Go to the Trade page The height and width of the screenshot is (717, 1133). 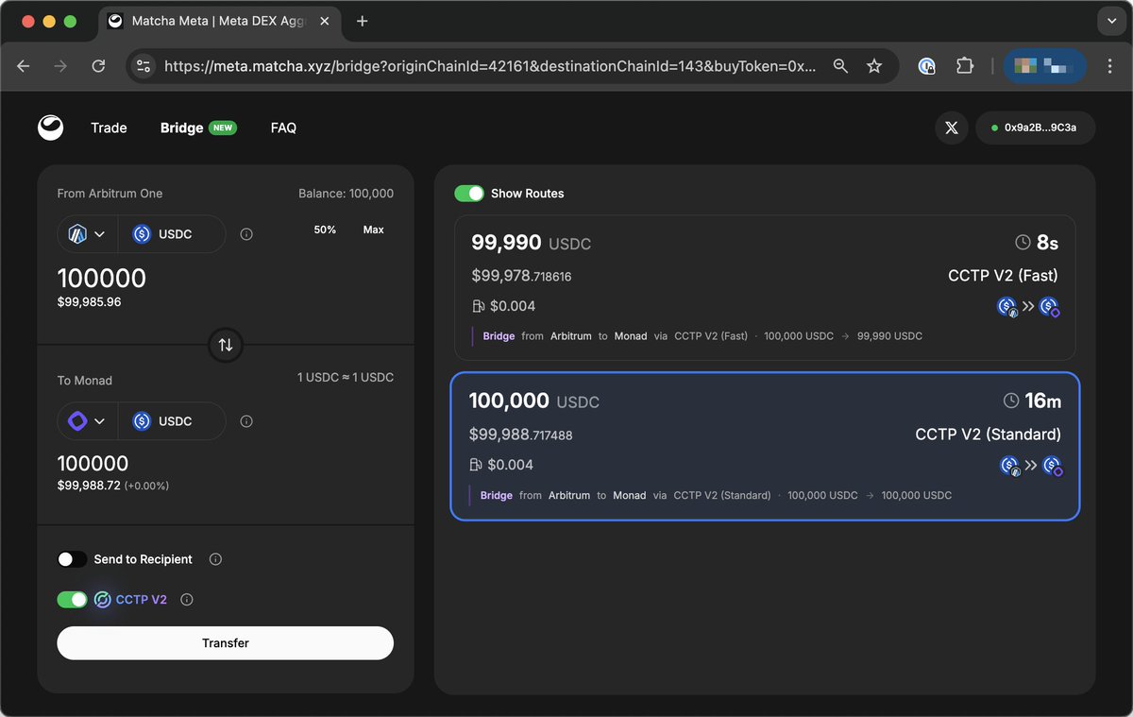[109, 128]
